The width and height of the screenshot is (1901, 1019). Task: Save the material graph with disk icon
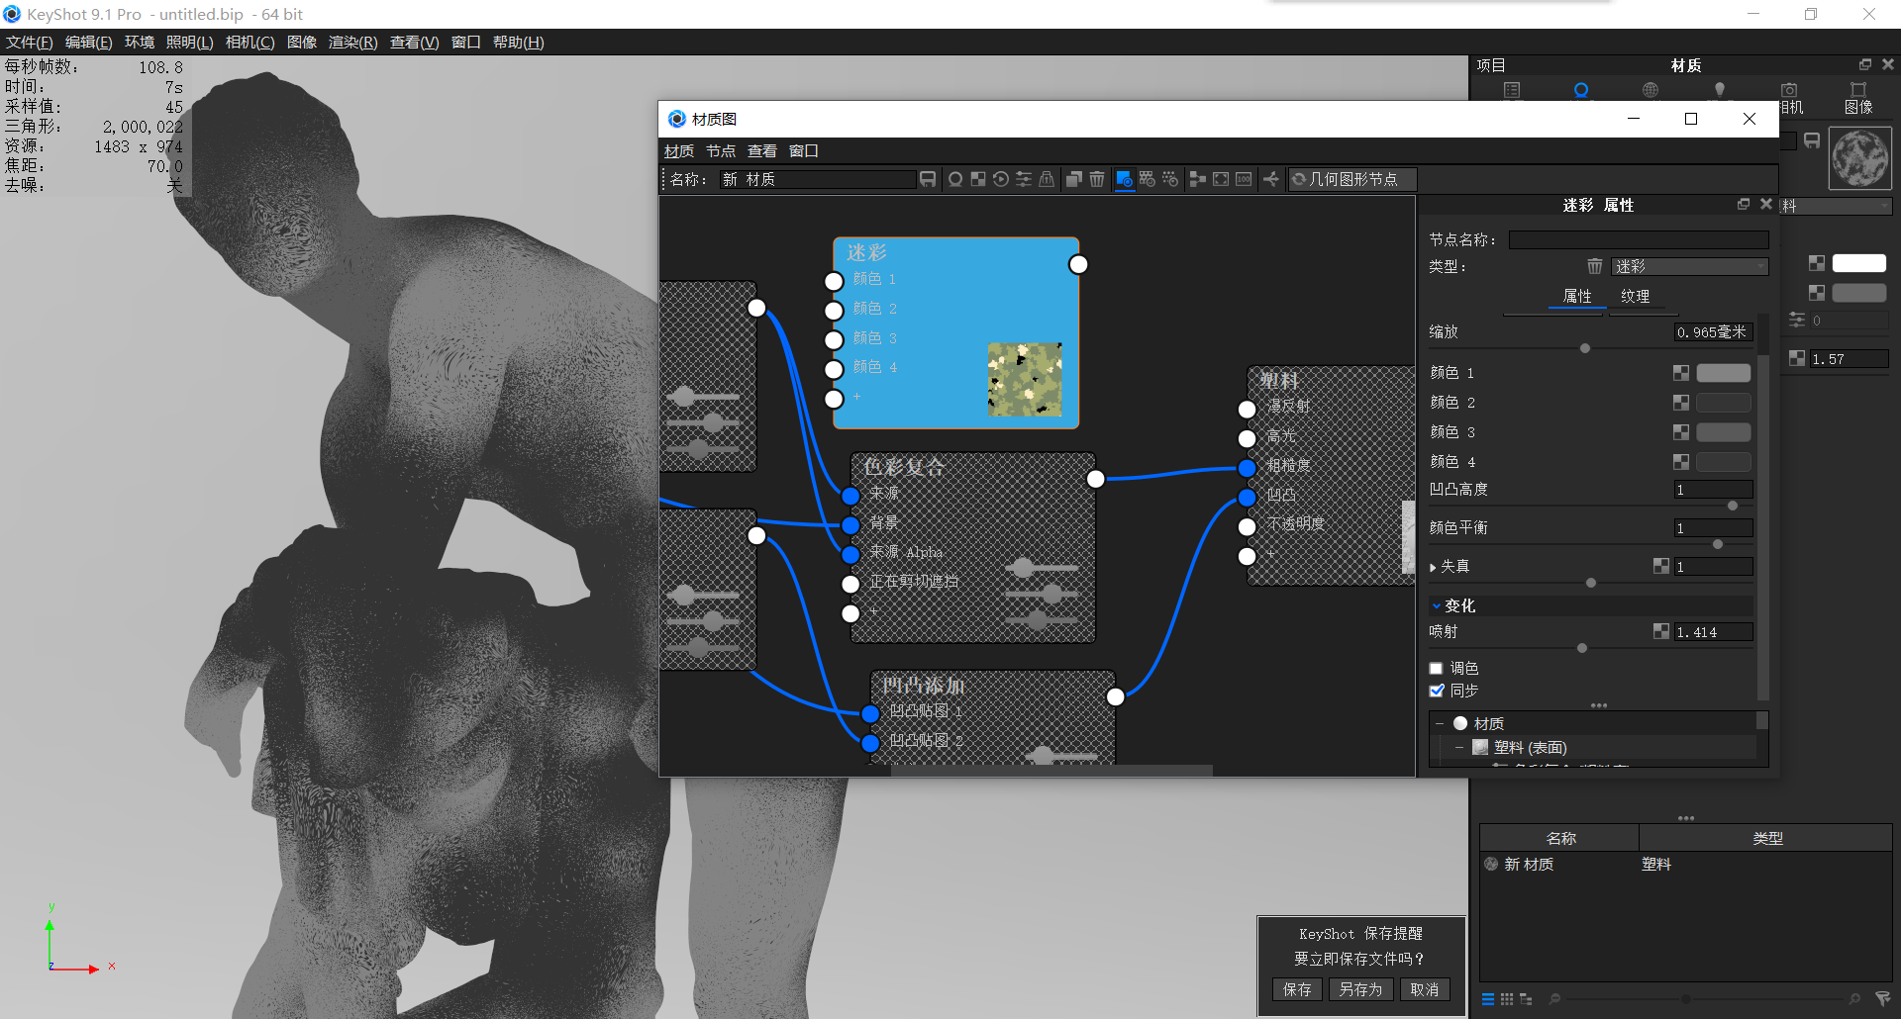927,179
